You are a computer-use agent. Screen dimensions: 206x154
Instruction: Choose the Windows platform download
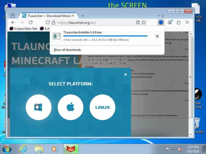(x=38, y=107)
